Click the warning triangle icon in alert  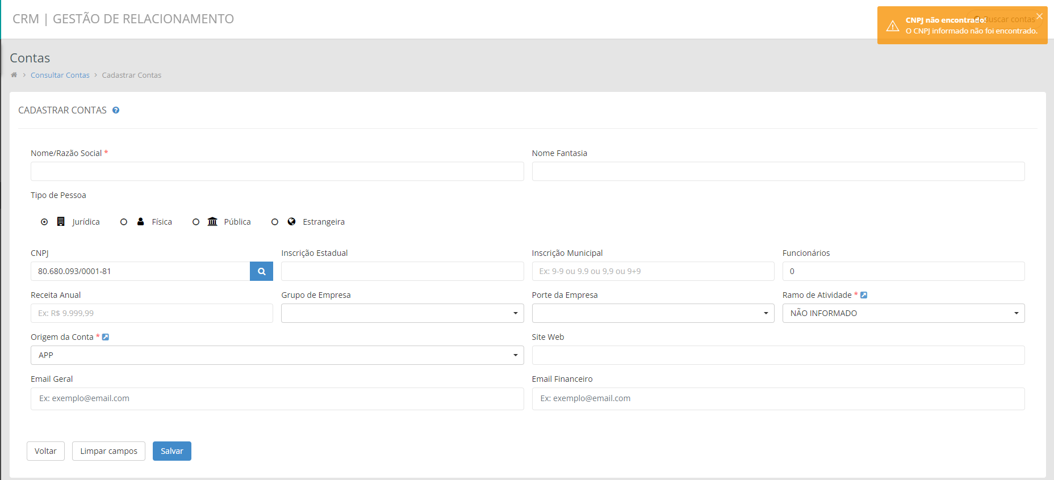point(893,26)
